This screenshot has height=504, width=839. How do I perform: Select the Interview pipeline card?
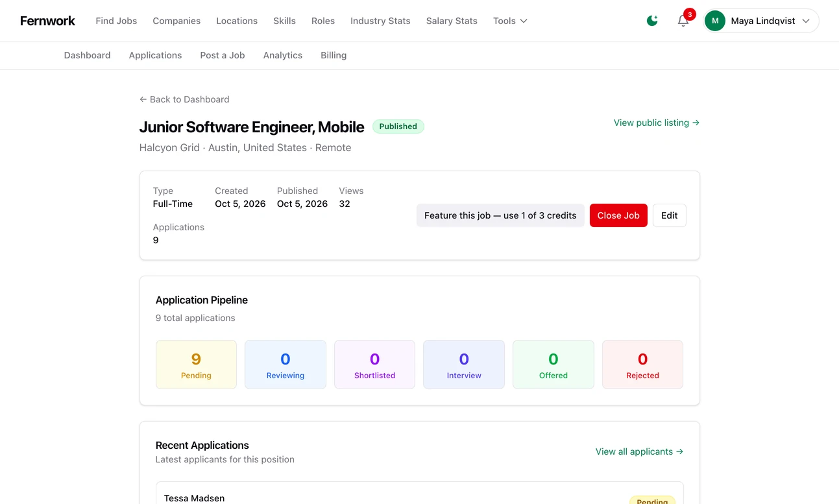tap(464, 365)
